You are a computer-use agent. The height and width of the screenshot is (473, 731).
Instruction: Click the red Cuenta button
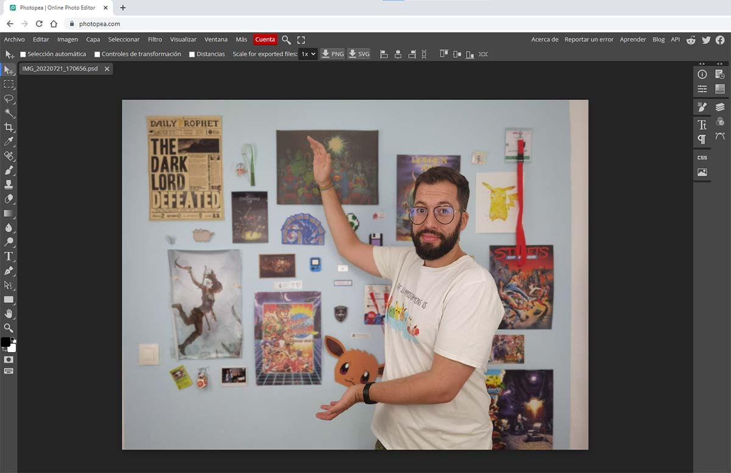coord(265,40)
